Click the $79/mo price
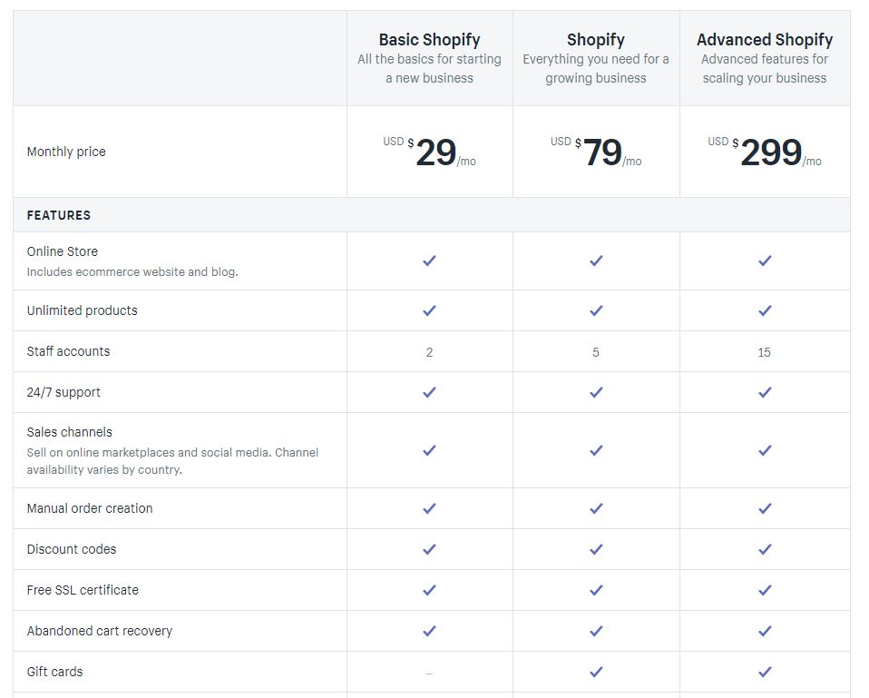Image resolution: width=869 pixels, height=698 pixels. tap(596, 152)
